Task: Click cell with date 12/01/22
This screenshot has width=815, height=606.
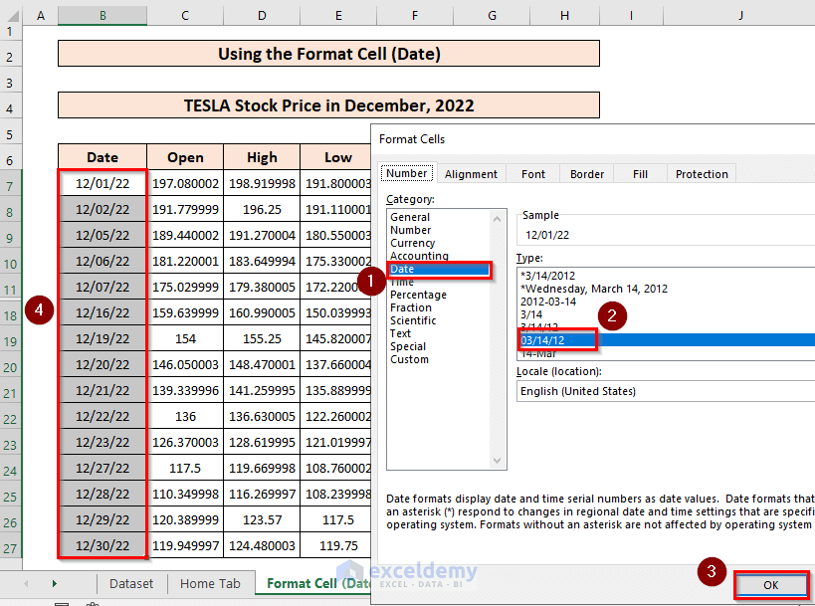Action: click(102, 183)
